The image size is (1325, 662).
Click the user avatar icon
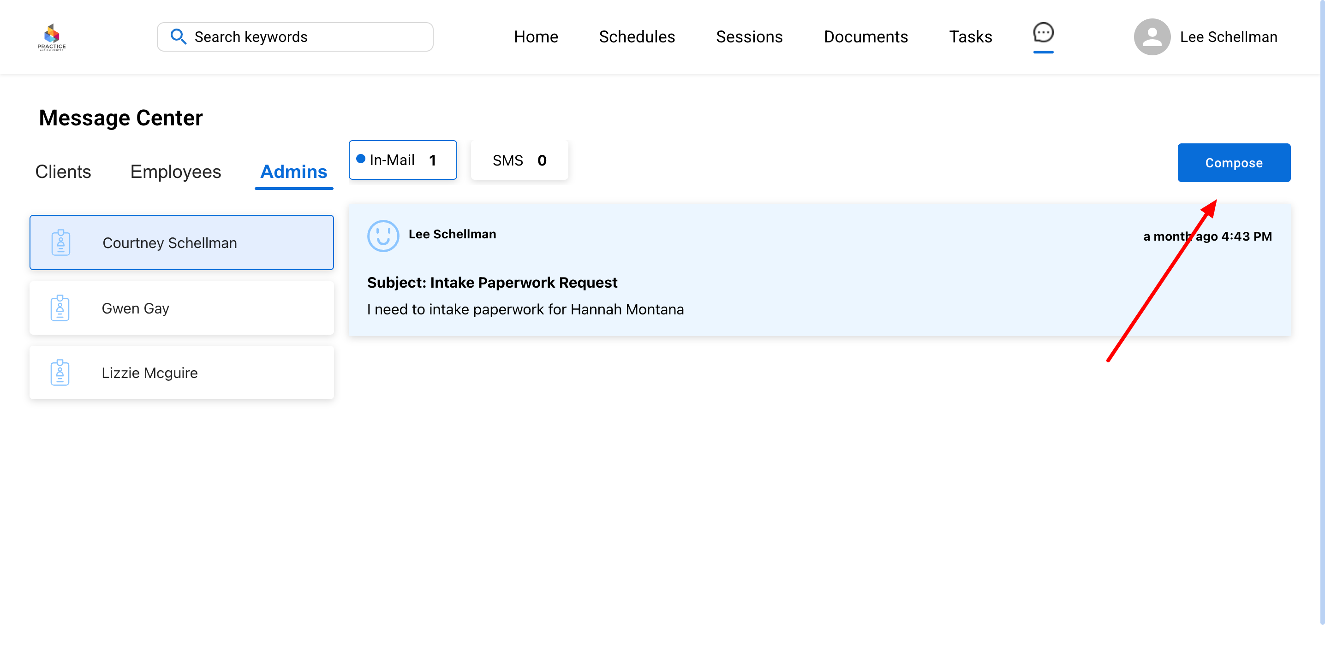point(1152,37)
